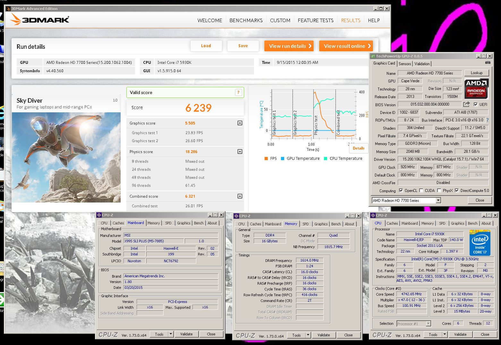Collapse the Graphics score section
The width and height of the screenshot is (501, 345).
point(240,123)
